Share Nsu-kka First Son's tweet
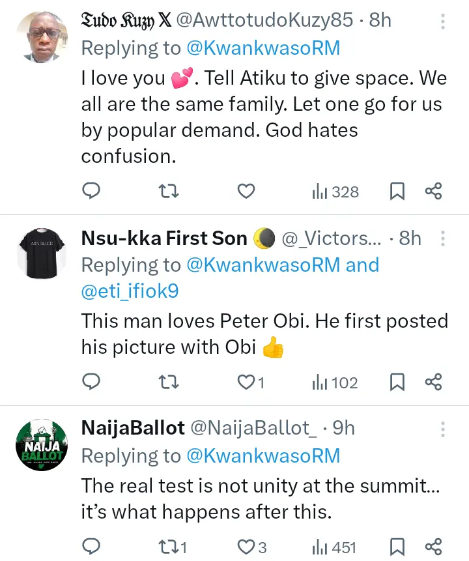The image size is (469, 561). click(433, 382)
